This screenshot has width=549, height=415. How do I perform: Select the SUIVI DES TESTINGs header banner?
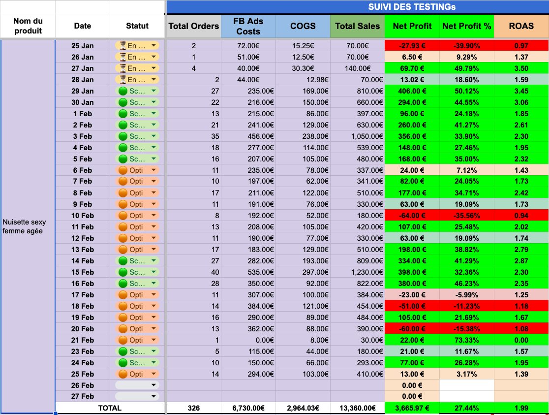[358, 7]
